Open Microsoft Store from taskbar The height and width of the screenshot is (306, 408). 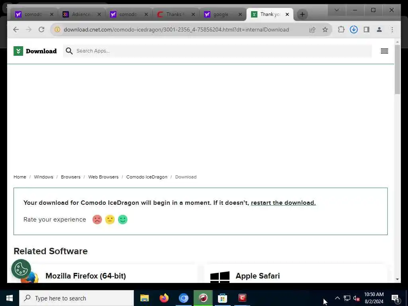[x=222, y=298]
